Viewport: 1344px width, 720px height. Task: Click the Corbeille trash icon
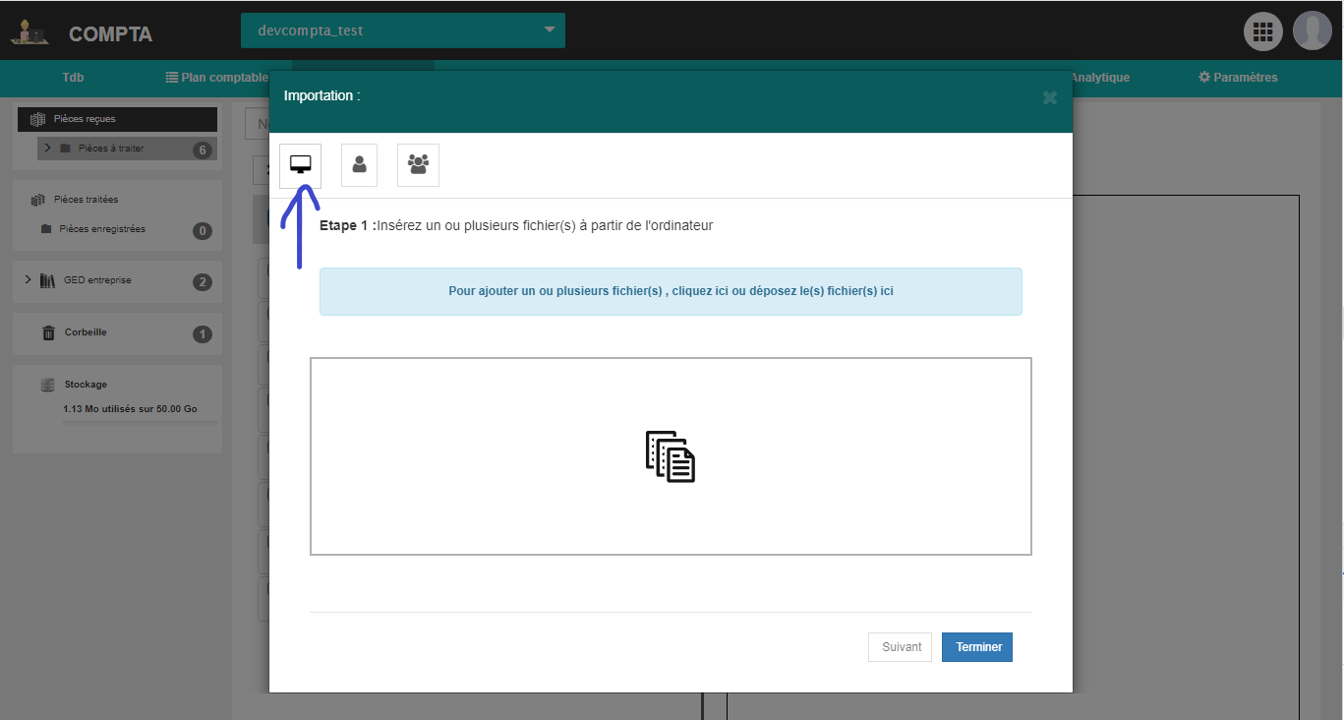pyautogui.click(x=48, y=333)
